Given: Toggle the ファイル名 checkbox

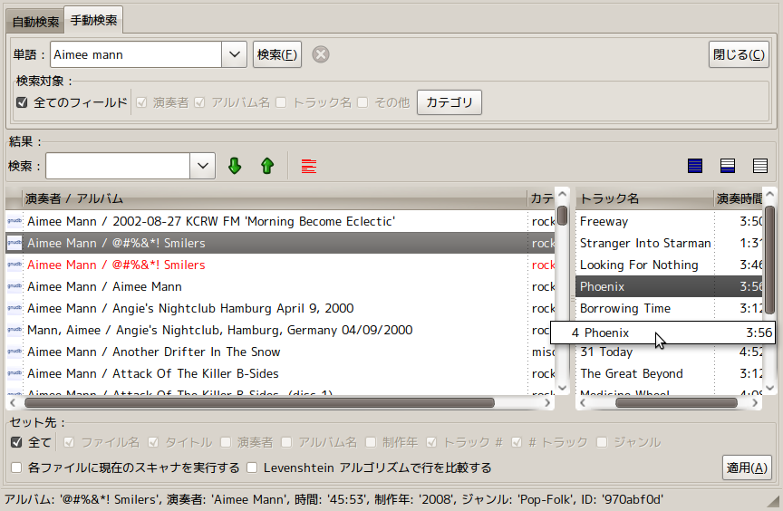Looking at the screenshot, I should pos(69,442).
